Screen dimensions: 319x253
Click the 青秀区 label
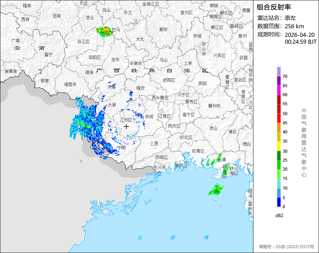click(192, 102)
